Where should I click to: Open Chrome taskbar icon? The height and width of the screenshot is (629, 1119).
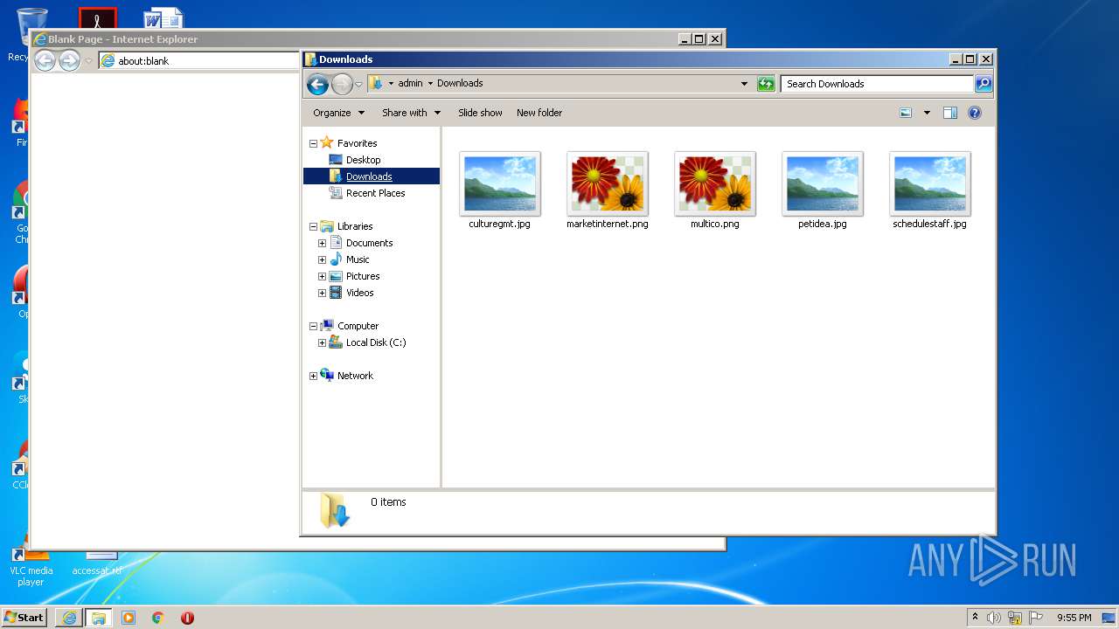point(157,618)
